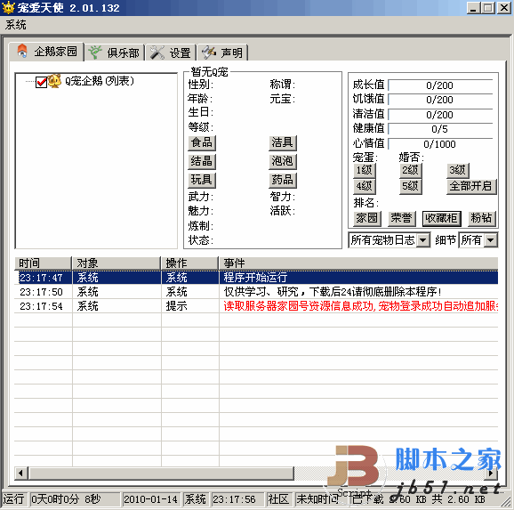514x510 pixels.
Task: Expand the 所有宠物日志 dropdown
Action: click(x=423, y=240)
